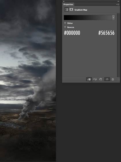Tick the Reverse checkbox
Screen dimensions: 121x162
65,27
